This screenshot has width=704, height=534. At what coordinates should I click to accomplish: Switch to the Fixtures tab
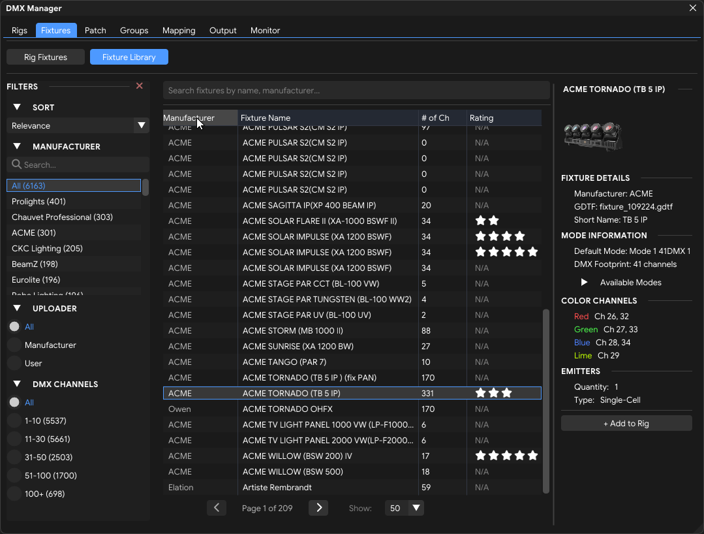click(x=55, y=30)
